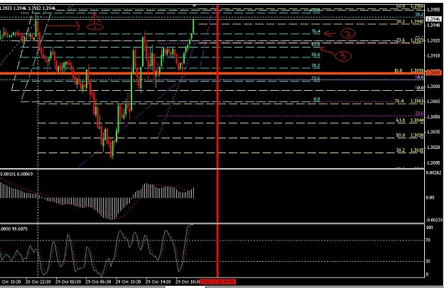The image size is (444, 288).
Task: Click the cyan 50.0 Fibonacci level label
Action: tap(315, 55)
